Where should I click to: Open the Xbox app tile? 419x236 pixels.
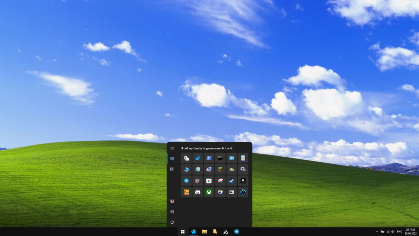tap(209, 192)
